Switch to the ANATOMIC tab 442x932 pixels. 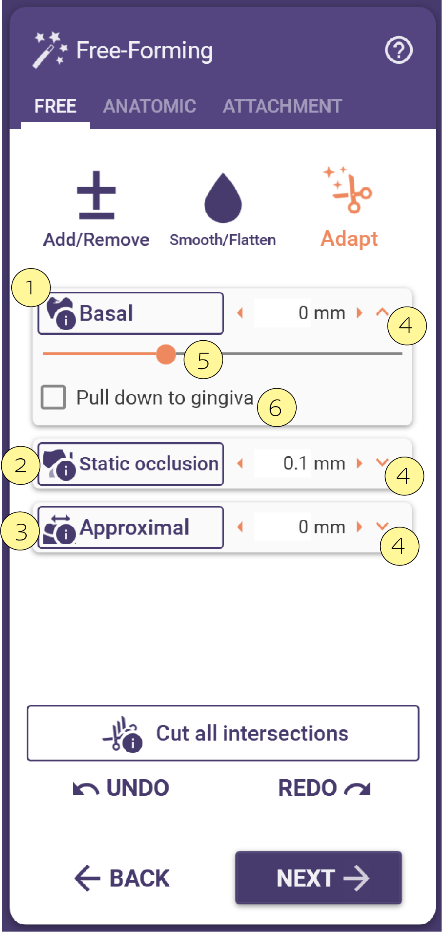(x=150, y=106)
